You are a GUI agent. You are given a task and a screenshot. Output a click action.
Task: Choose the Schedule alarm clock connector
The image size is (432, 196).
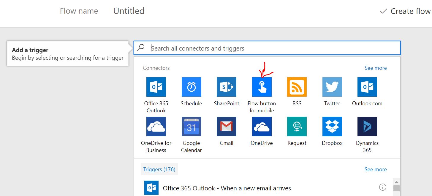[192, 87]
